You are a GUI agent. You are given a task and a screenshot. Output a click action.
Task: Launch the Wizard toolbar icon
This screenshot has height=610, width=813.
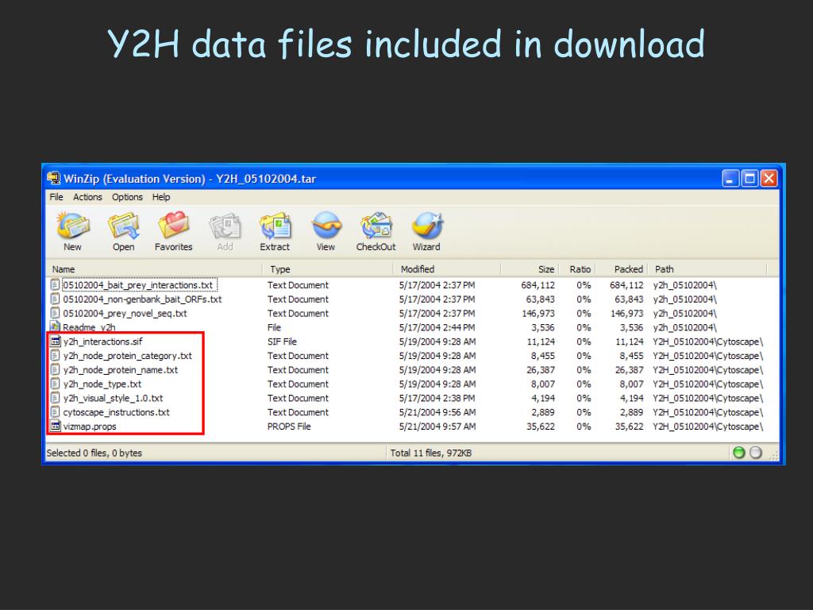pos(426,226)
